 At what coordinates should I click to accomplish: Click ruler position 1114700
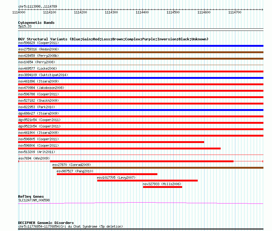(x=235, y=12)
